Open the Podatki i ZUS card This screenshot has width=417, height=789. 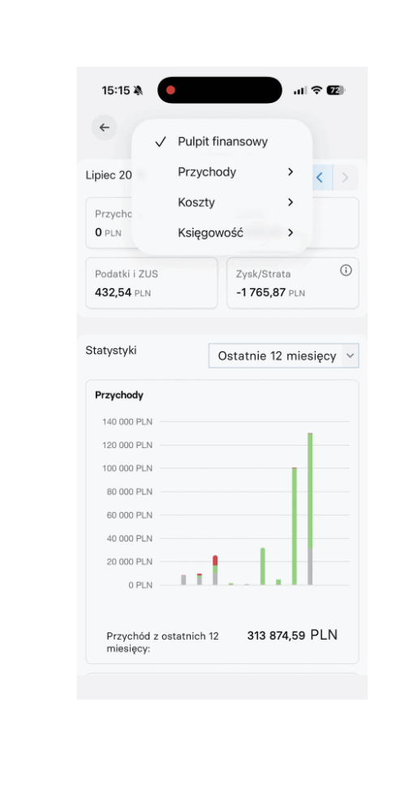coord(152,282)
